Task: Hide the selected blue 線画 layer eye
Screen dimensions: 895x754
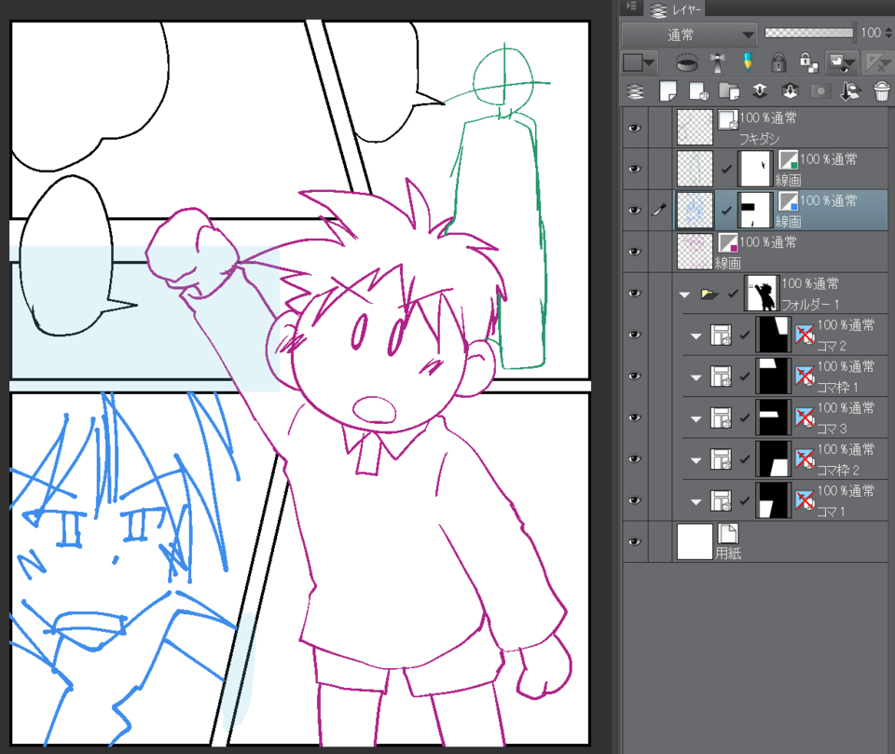Action: (635, 210)
